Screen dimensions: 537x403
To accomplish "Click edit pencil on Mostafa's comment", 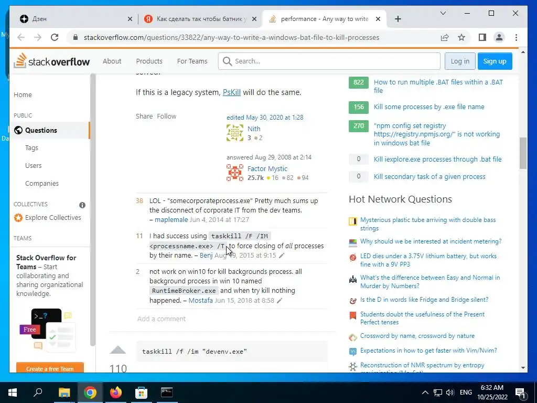I will tap(280, 301).
